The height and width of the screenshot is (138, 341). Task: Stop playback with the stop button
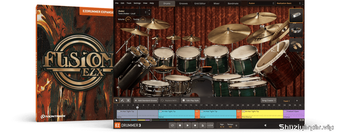pyautogui.click(x=180, y=125)
